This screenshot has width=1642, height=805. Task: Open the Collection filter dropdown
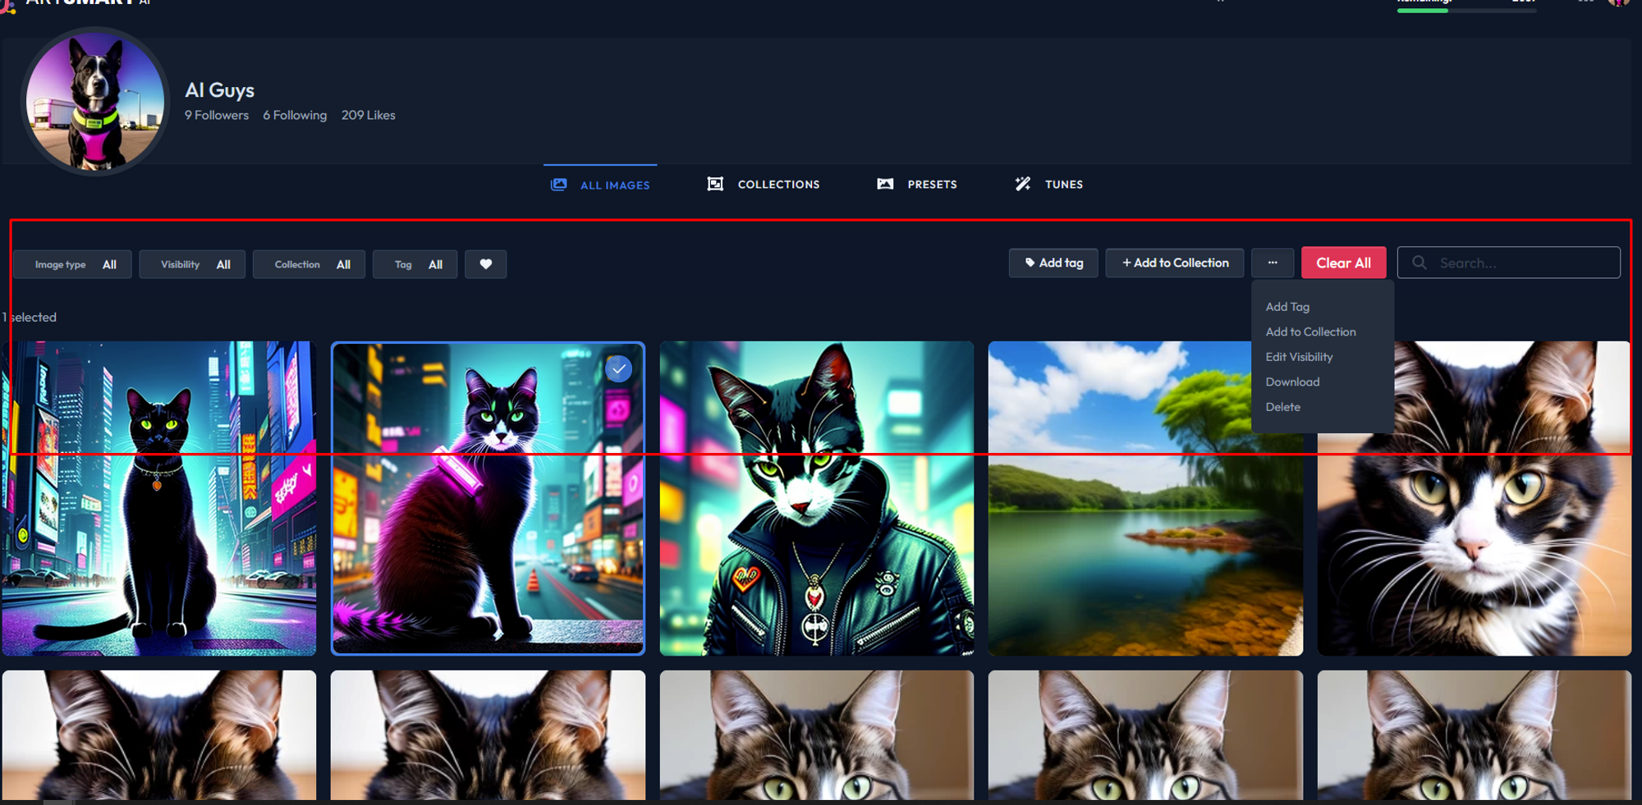pos(309,264)
